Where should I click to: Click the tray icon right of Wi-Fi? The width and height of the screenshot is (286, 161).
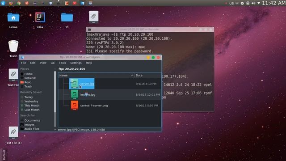tap(242, 3)
